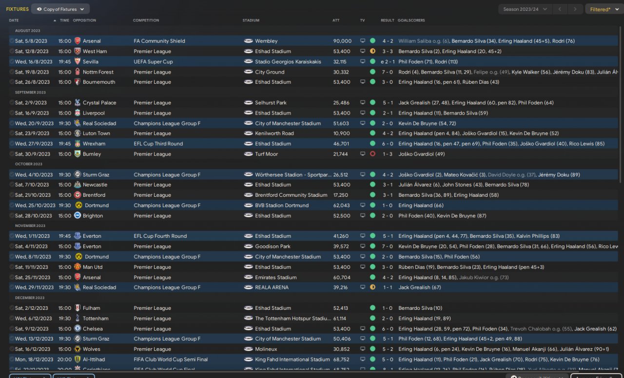Click the vertical scrollbar on the fixtures list
The width and height of the screenshot is (624, 378).
[x=621, y=97]
